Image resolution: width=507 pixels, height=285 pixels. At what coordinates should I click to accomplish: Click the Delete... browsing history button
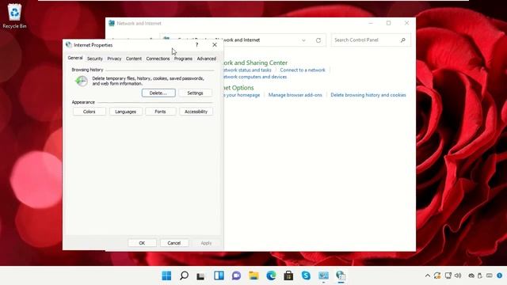coord(158,93)
